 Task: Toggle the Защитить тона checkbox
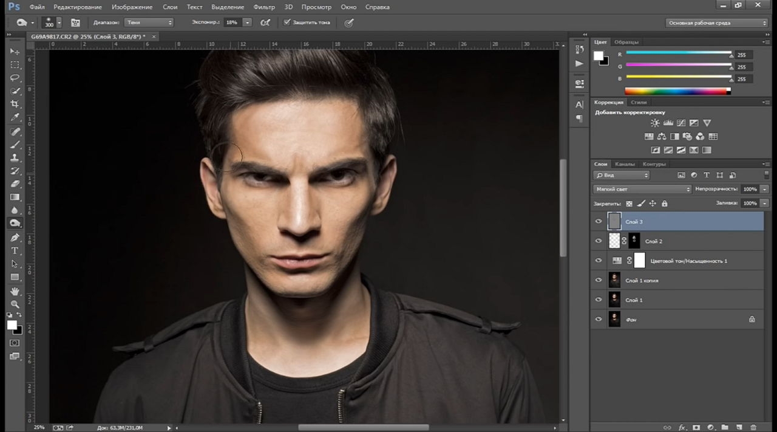287,22
